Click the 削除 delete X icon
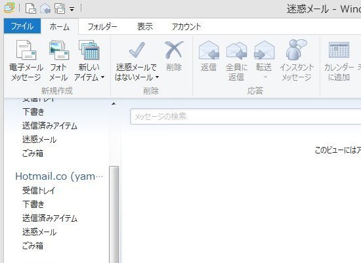 tap(174, 50)
